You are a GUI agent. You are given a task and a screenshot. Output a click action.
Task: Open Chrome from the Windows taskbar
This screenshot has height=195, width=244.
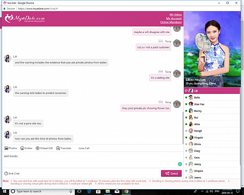coord(126,191)
